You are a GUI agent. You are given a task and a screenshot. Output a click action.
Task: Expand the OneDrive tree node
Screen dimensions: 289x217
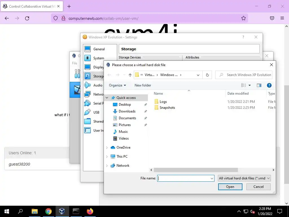tap(107, 147)
